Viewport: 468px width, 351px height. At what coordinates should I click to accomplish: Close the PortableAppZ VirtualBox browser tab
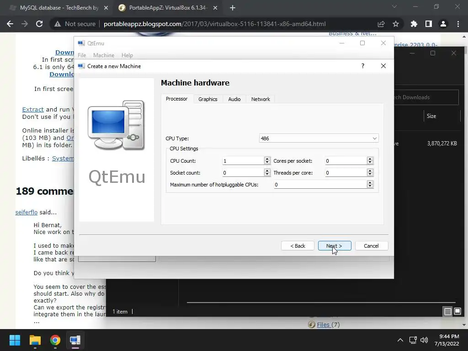[x=215, y=8]
